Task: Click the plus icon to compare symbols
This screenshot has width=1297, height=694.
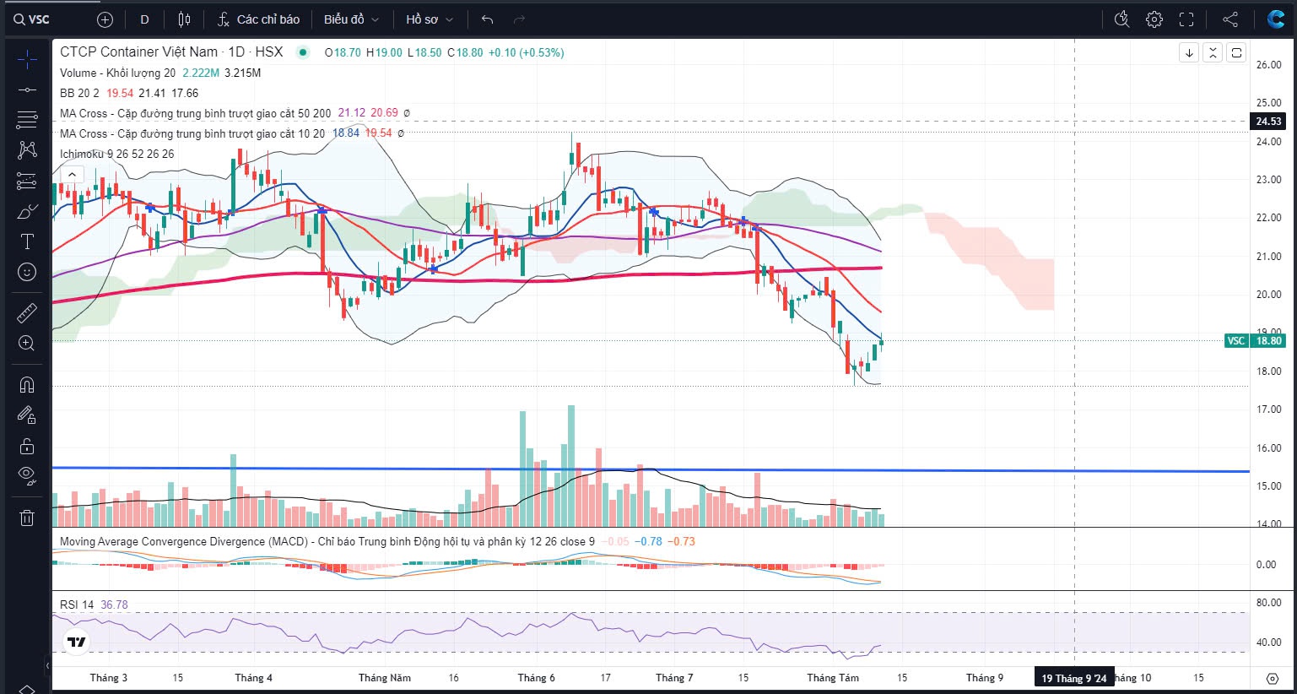Action: point(105,19)
